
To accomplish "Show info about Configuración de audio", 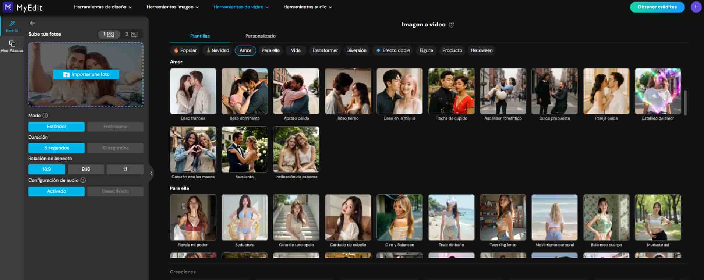I will point(83,180).
